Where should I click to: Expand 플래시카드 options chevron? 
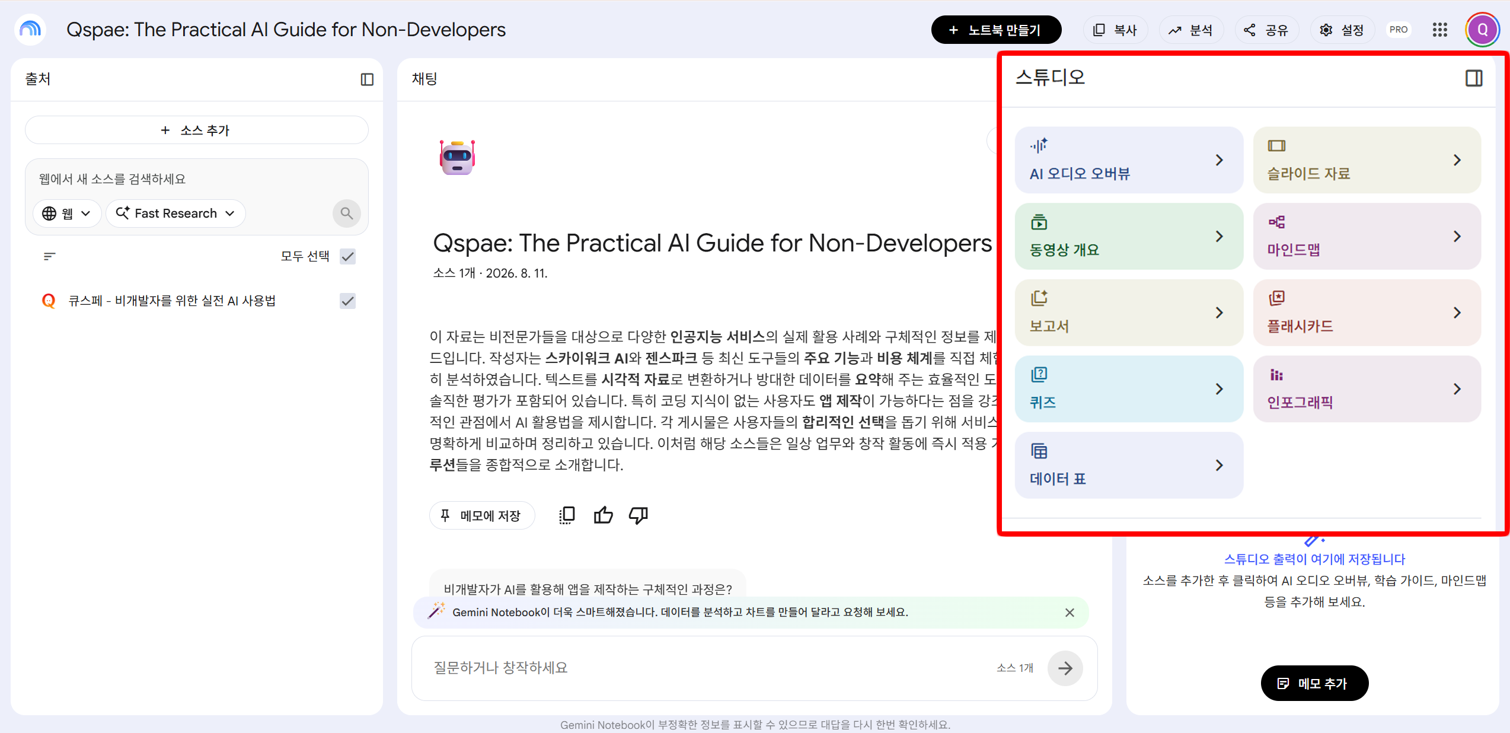[1457, 313]
